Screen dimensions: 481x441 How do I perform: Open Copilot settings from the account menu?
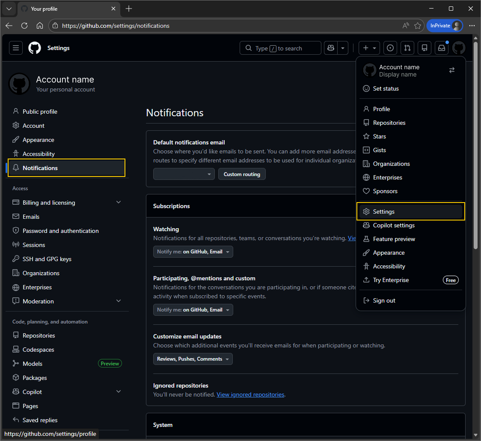point(393,225)
